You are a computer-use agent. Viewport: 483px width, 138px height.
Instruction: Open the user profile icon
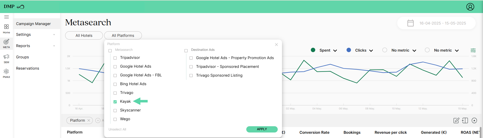pos(470,7)
